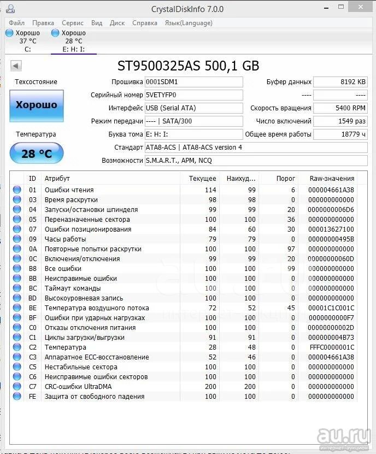Click the CrystalDiskInfo app icon in title bar

tap(10, 9)
